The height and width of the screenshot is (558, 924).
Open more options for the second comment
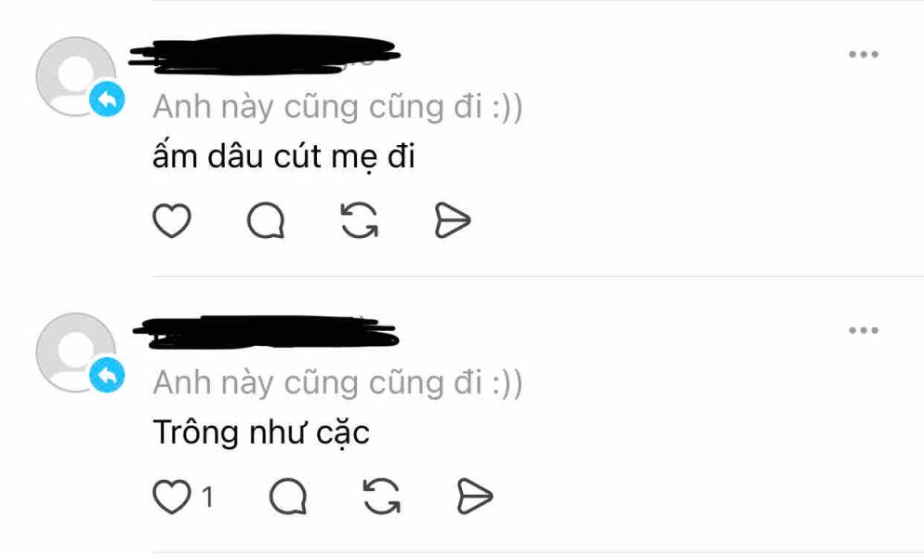[864, 330]
